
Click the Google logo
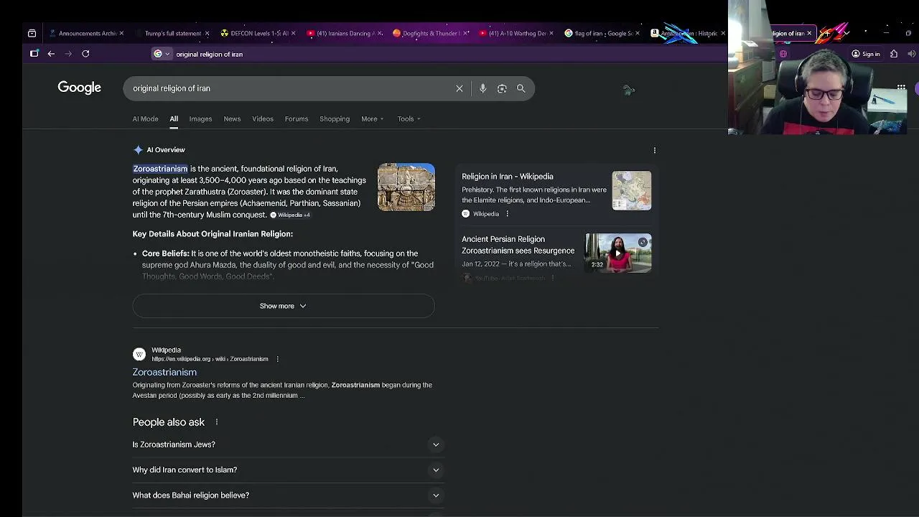coord(80,88)
